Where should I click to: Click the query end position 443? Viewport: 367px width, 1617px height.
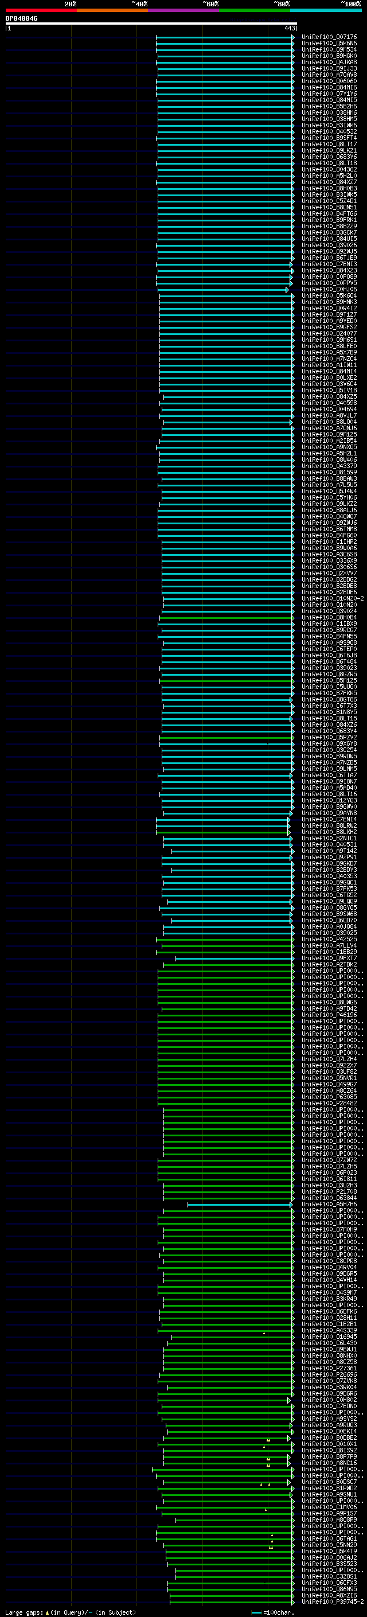point(289,28)
